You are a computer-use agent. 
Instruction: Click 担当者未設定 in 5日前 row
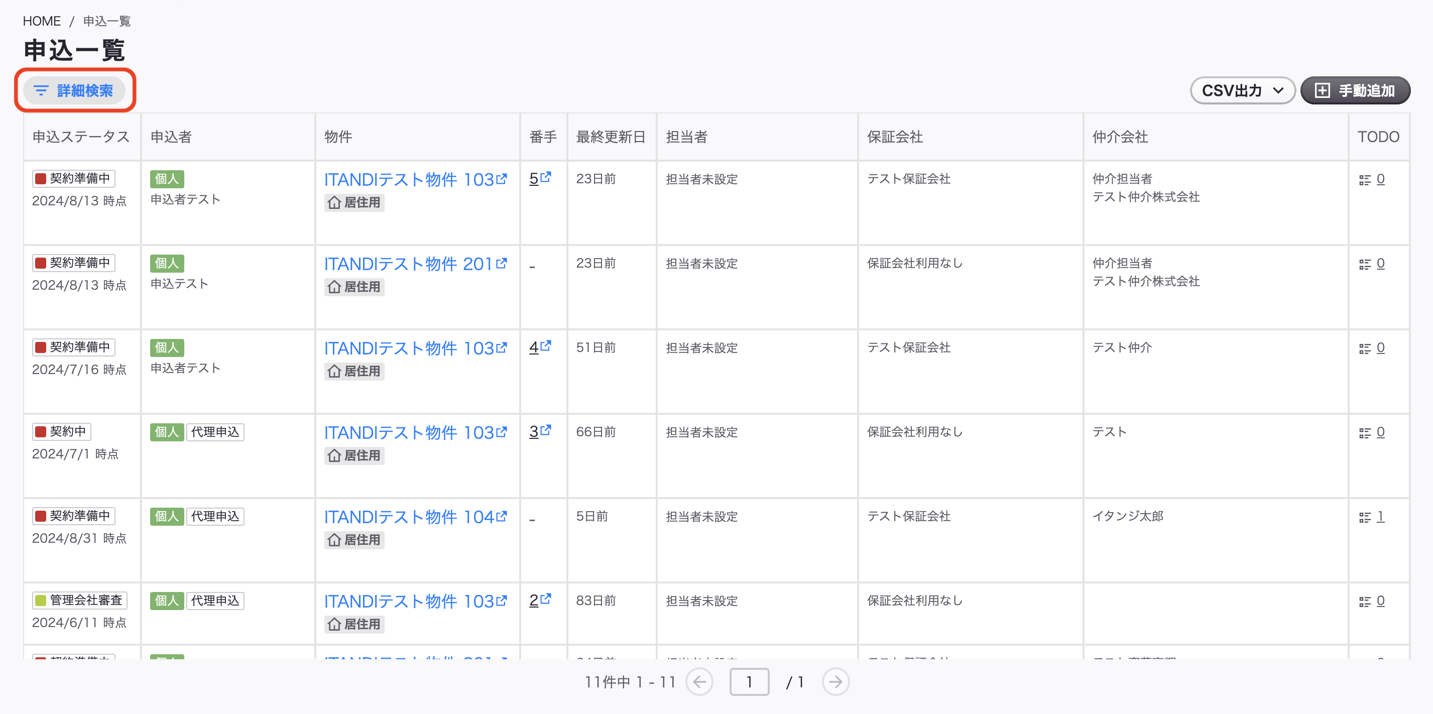pos(702,517)
